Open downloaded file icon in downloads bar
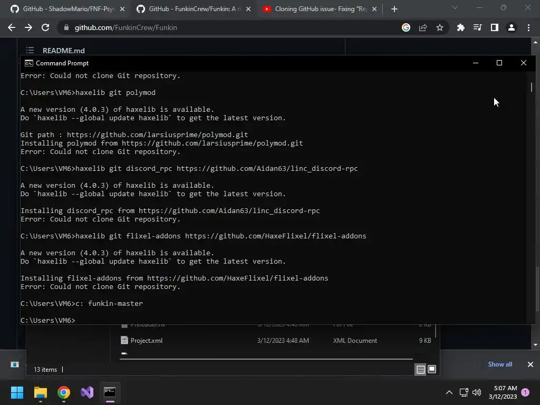Viewport: 540px width, 405px height. click(x=14, y=364)
